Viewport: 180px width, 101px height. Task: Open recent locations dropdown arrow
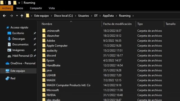tap(17, 16)
